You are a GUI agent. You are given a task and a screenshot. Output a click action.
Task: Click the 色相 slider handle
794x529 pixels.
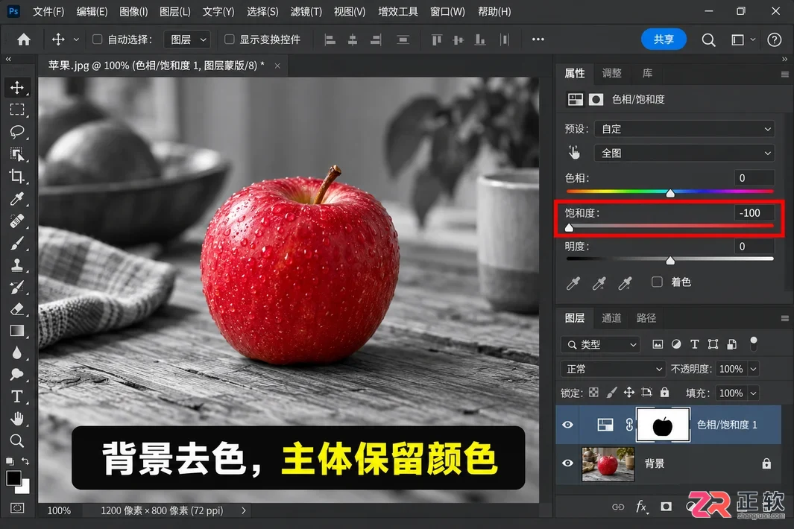point(670,193)
